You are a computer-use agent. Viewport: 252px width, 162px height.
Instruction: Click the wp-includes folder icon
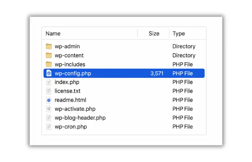(x=49, y=64)
